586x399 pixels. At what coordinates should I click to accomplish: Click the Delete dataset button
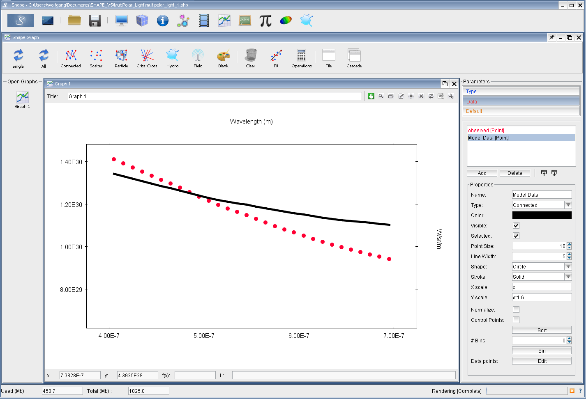515,173
